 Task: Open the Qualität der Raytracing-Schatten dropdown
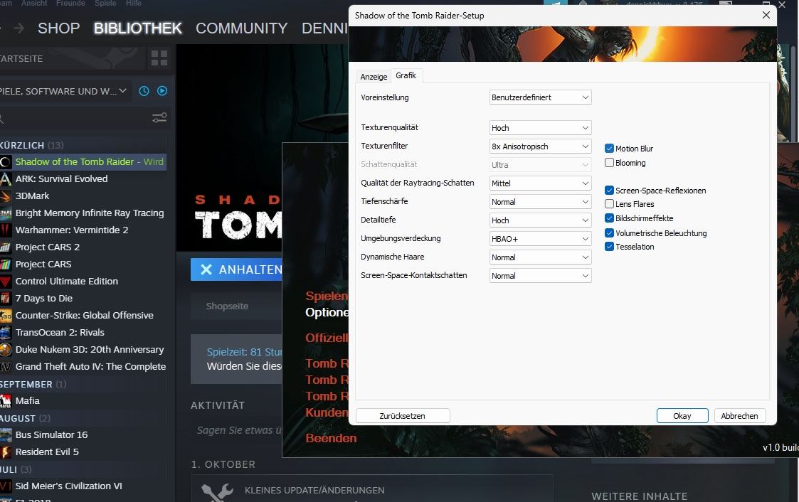540,183
